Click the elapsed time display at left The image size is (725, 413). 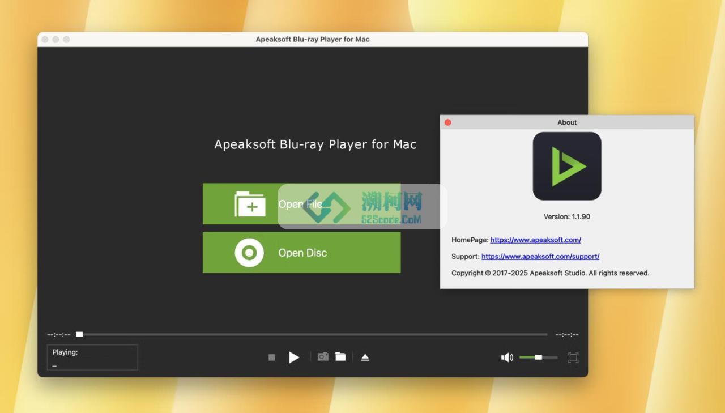point(59,335)
